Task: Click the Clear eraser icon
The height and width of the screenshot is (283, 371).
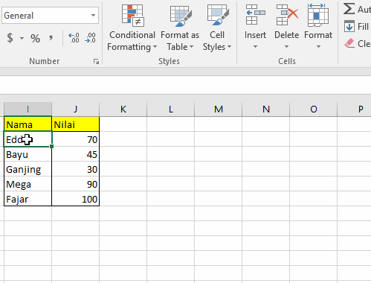Action: pos(349,43)
